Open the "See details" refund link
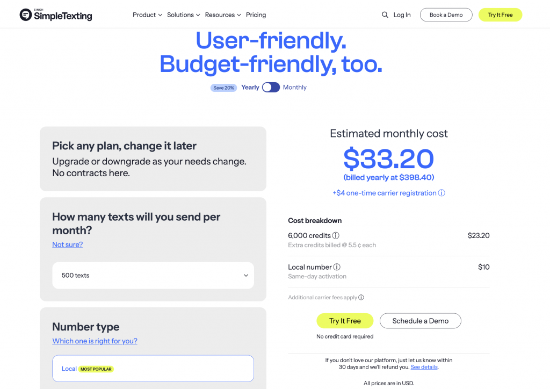The height and width of the screenshot is (389, 550). [x=424, y=368]
